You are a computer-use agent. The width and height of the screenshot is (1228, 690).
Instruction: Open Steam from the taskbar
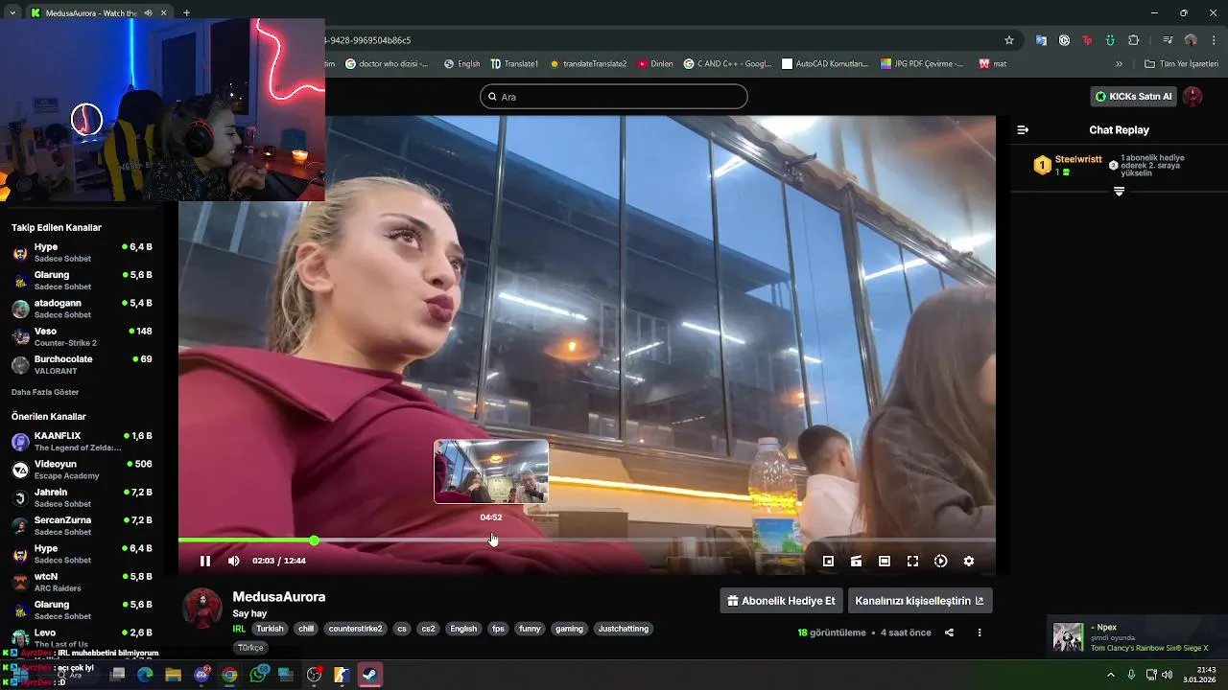[x=369, y=675]
